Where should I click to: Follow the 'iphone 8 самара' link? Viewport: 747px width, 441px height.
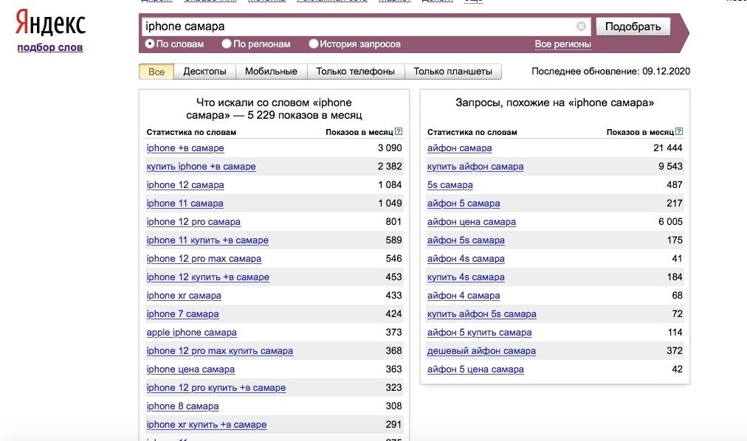pos(183,406)
